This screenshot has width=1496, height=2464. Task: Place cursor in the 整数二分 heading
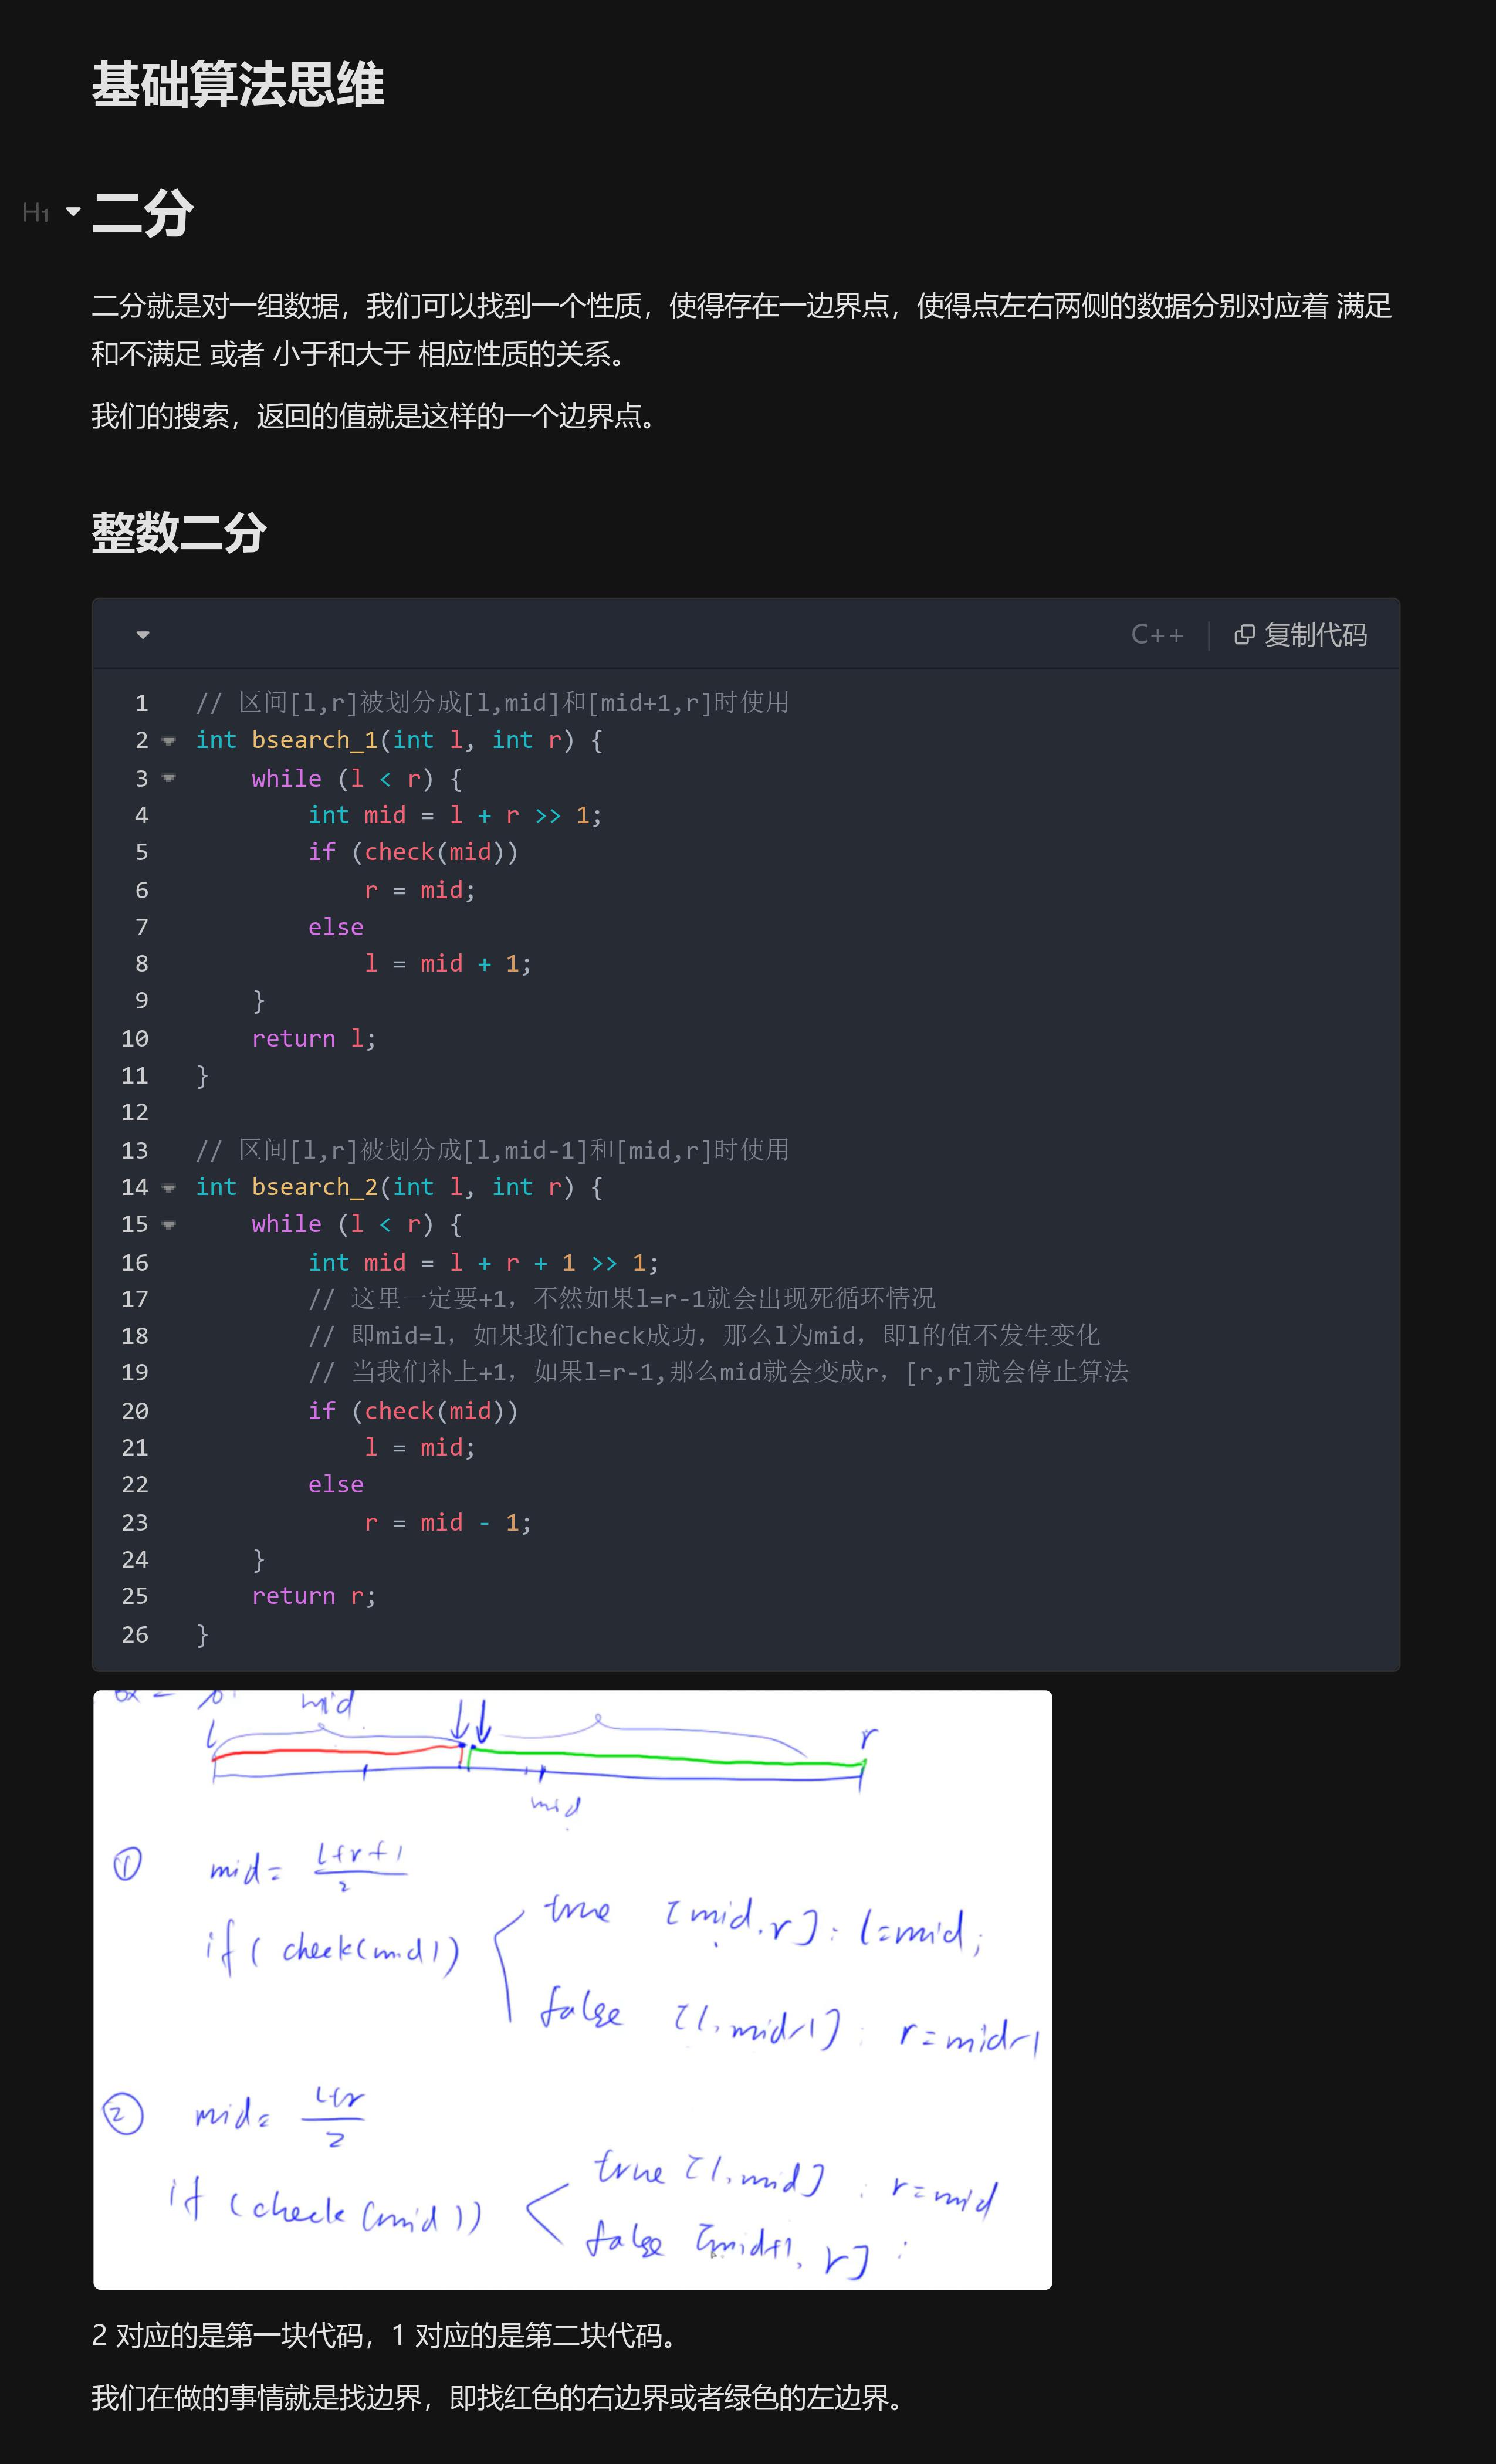(x=179, y=532)
